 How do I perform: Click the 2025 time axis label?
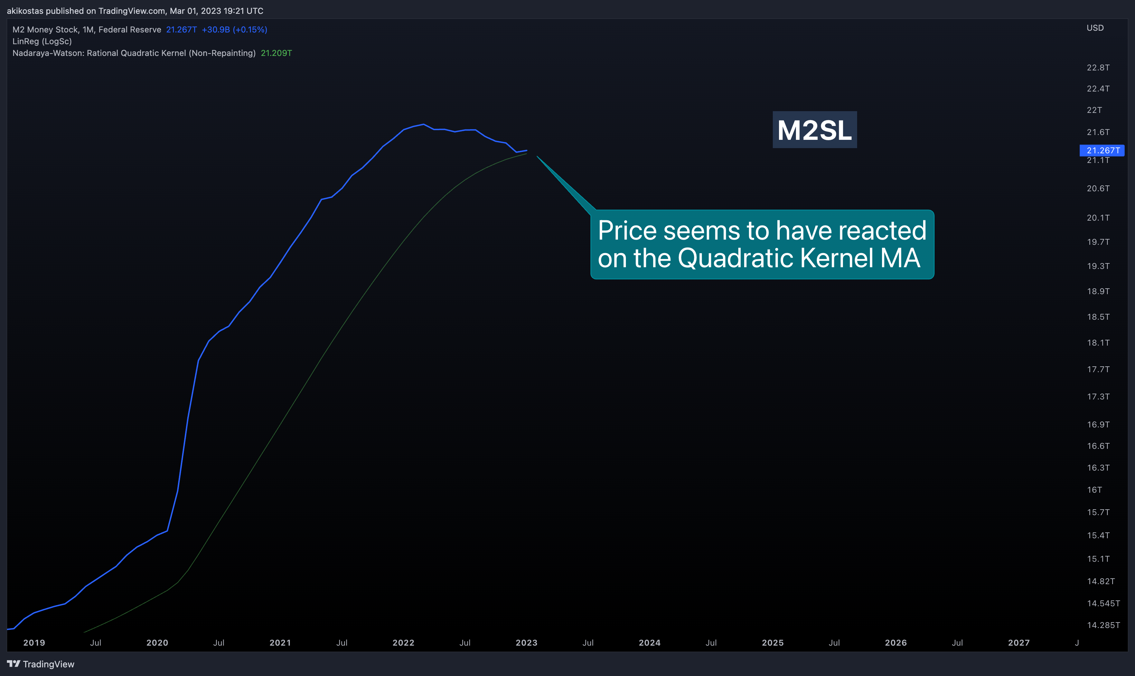coord(773,643)
